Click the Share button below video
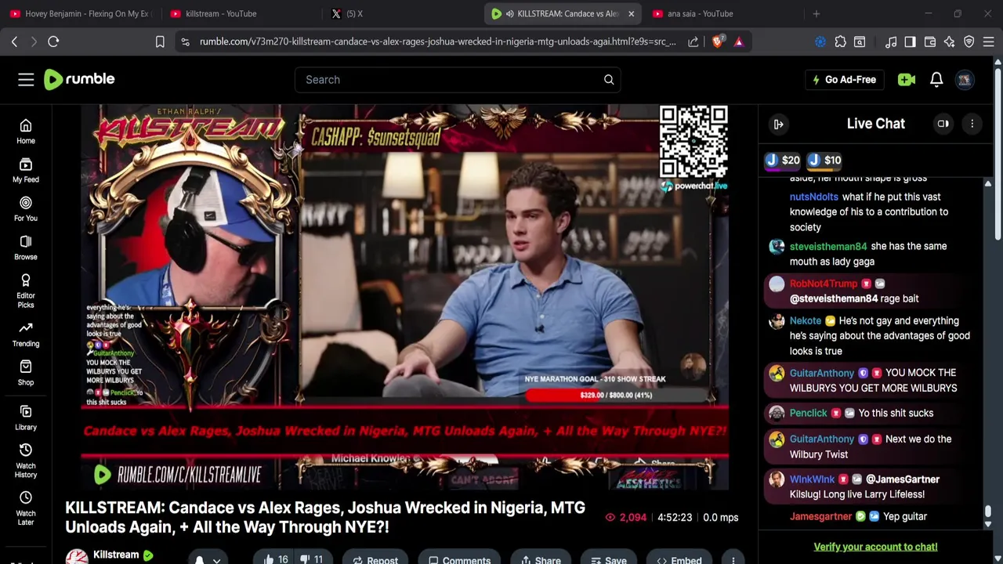This screenshot has height=564, width=1003. coord(540,559)
